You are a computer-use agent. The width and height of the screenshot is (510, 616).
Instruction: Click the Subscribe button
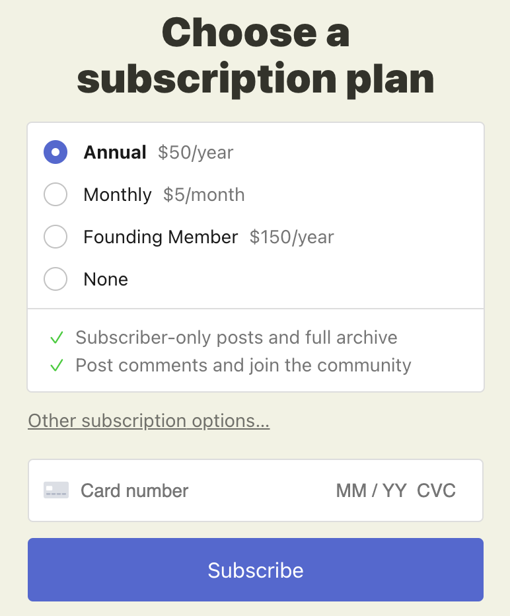[256, 570]
